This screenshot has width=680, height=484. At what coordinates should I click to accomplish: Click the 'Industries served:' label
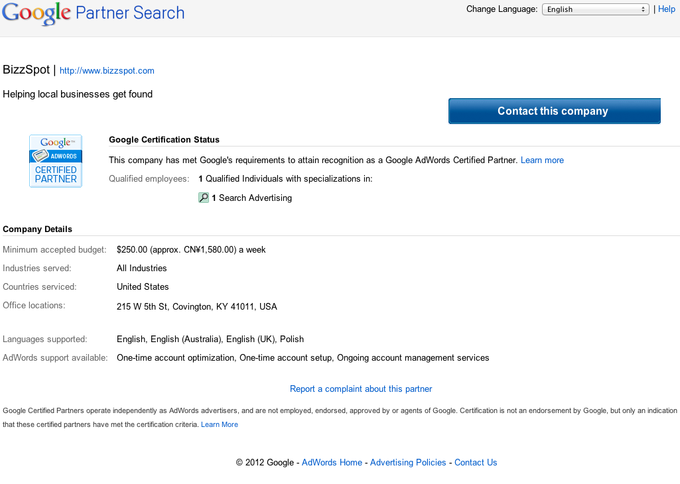pos(37,269)
